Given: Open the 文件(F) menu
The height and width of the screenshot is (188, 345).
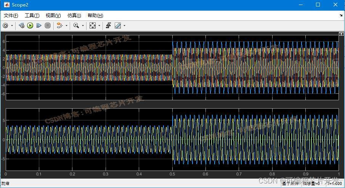Looking at the screenshot, I should [x=11, y=16].
